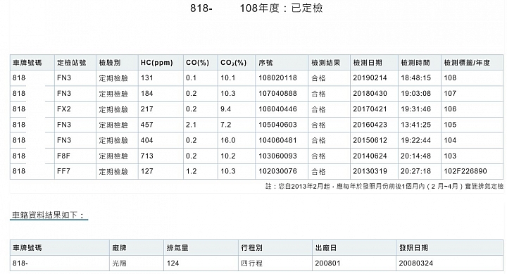Click HC value 404
507x274 pixels.
[x=146, y=140]
